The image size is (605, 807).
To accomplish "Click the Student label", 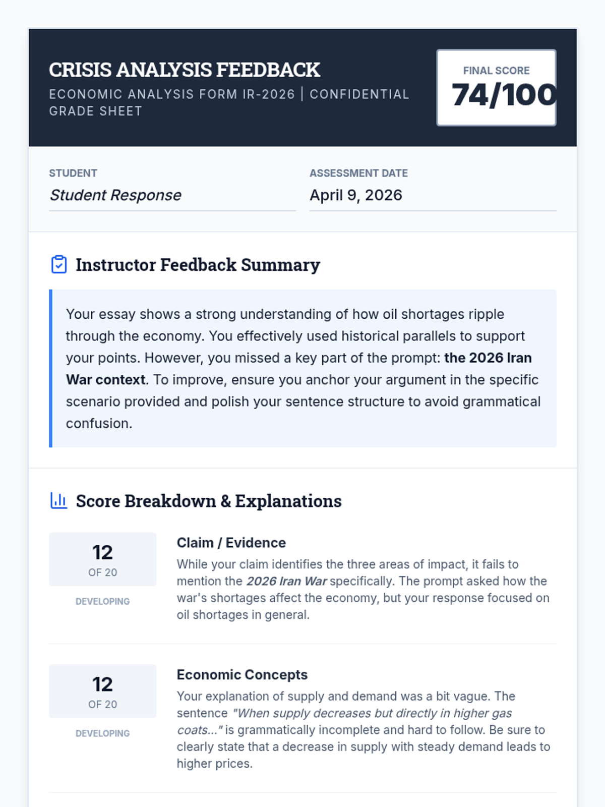I will coord(73,173).
